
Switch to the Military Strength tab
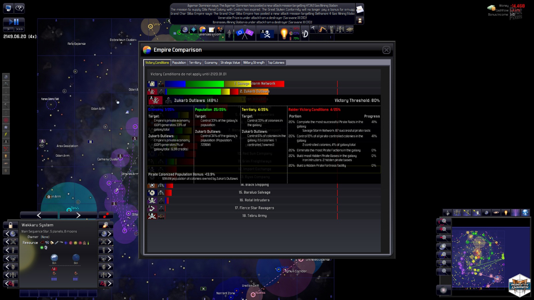[254, 63]
